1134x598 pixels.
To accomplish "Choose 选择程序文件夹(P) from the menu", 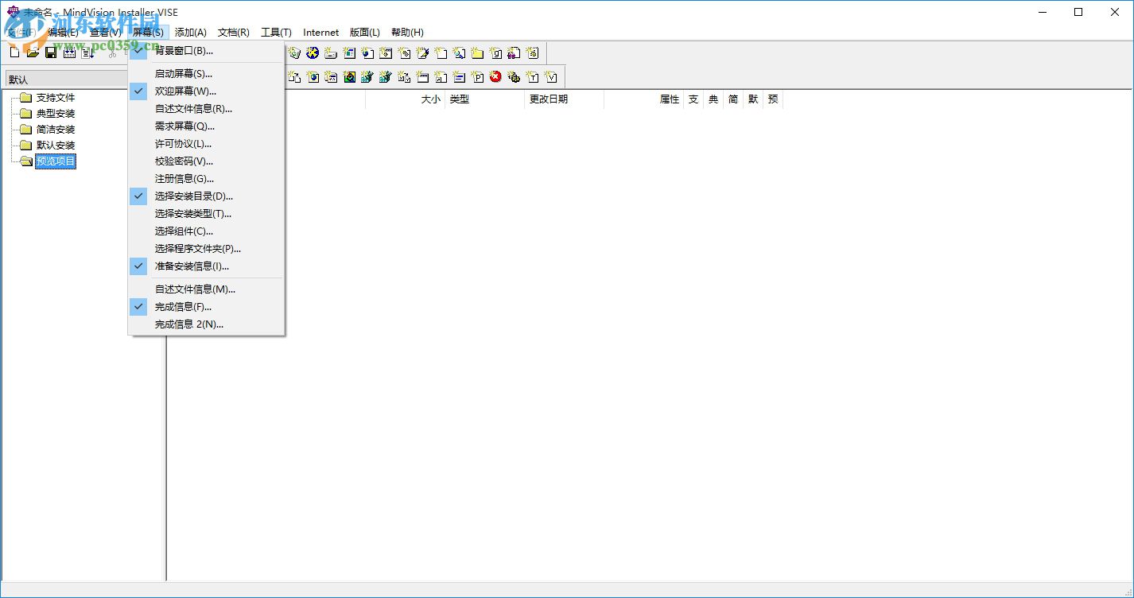I will click(206, 249).
